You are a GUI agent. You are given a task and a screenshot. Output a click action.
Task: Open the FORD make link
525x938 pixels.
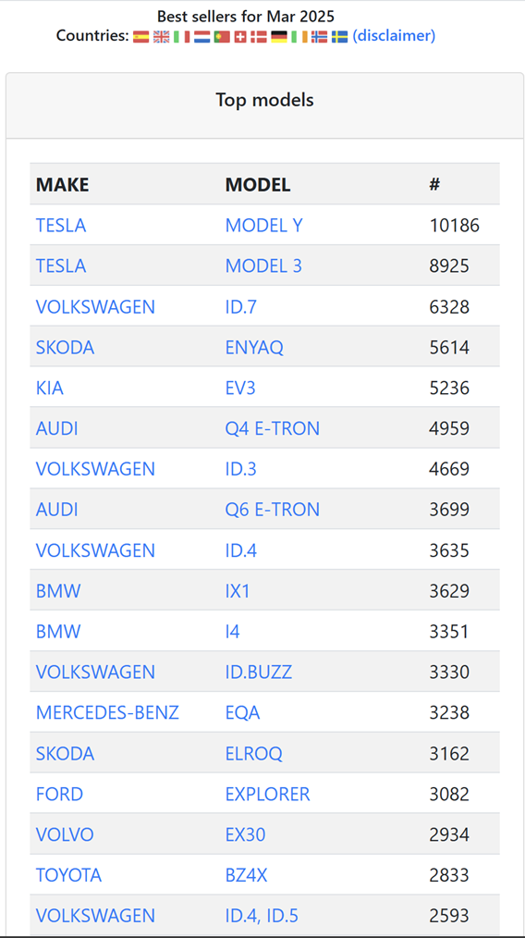(59, 794)
